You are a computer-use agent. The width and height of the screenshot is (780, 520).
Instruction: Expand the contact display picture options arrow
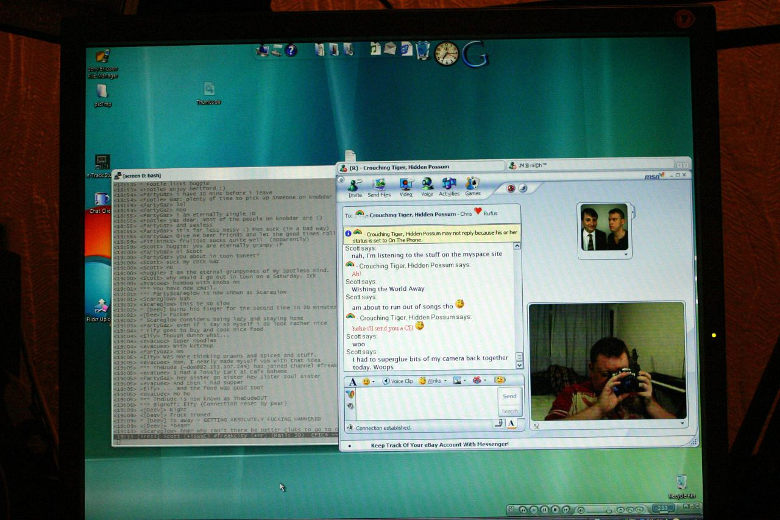tap(625, 254)
